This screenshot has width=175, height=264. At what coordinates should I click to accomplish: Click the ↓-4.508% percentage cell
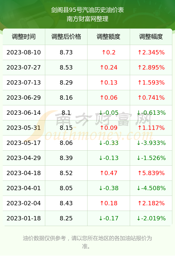pyautogui.click(x=151, y=188)
